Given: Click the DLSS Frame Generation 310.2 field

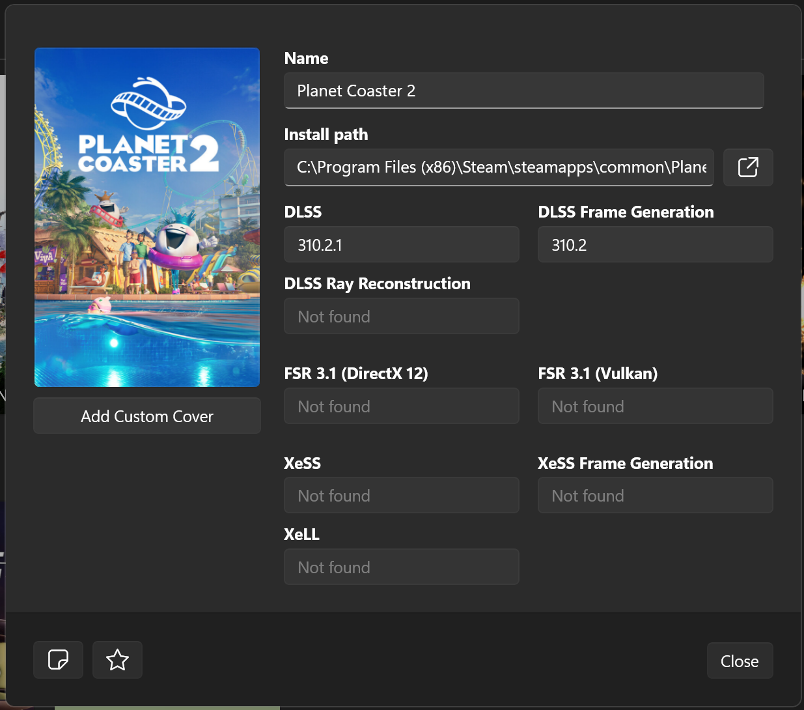Looking at the screenshot, I should coord(656,245).
